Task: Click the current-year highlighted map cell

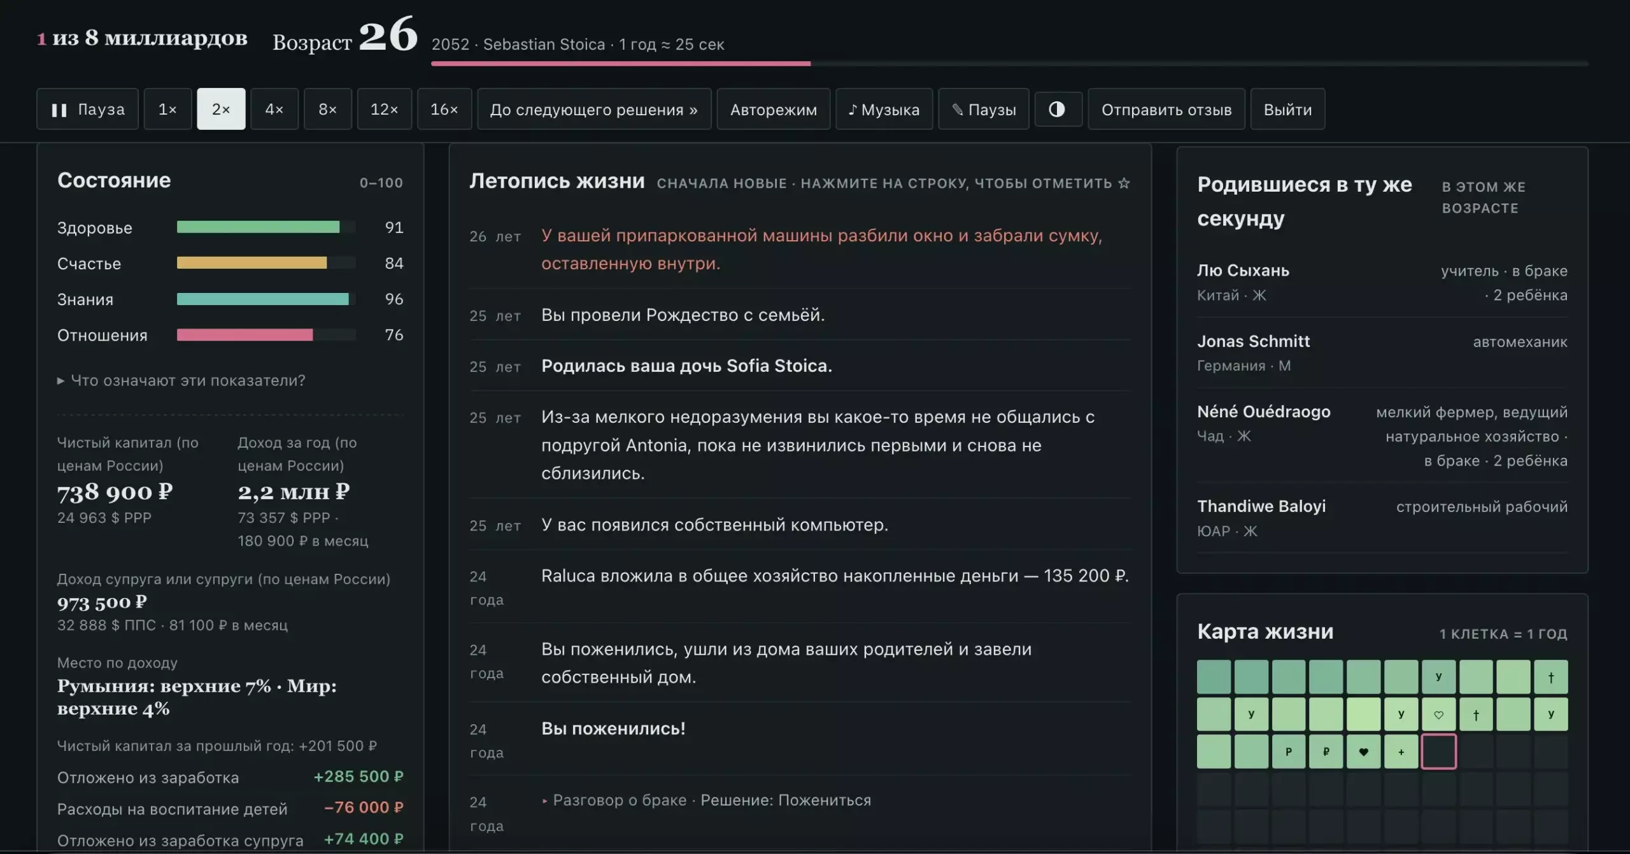Action: click(1438, 751)
